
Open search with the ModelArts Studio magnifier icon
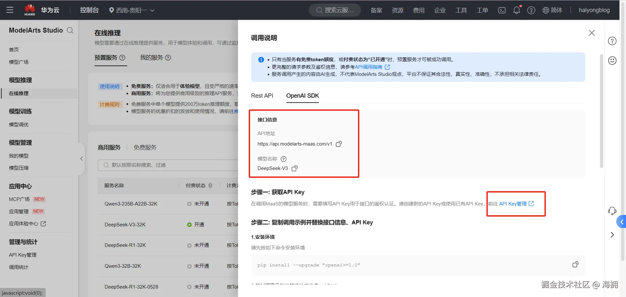pyautogui.click(x=70, y=30)
